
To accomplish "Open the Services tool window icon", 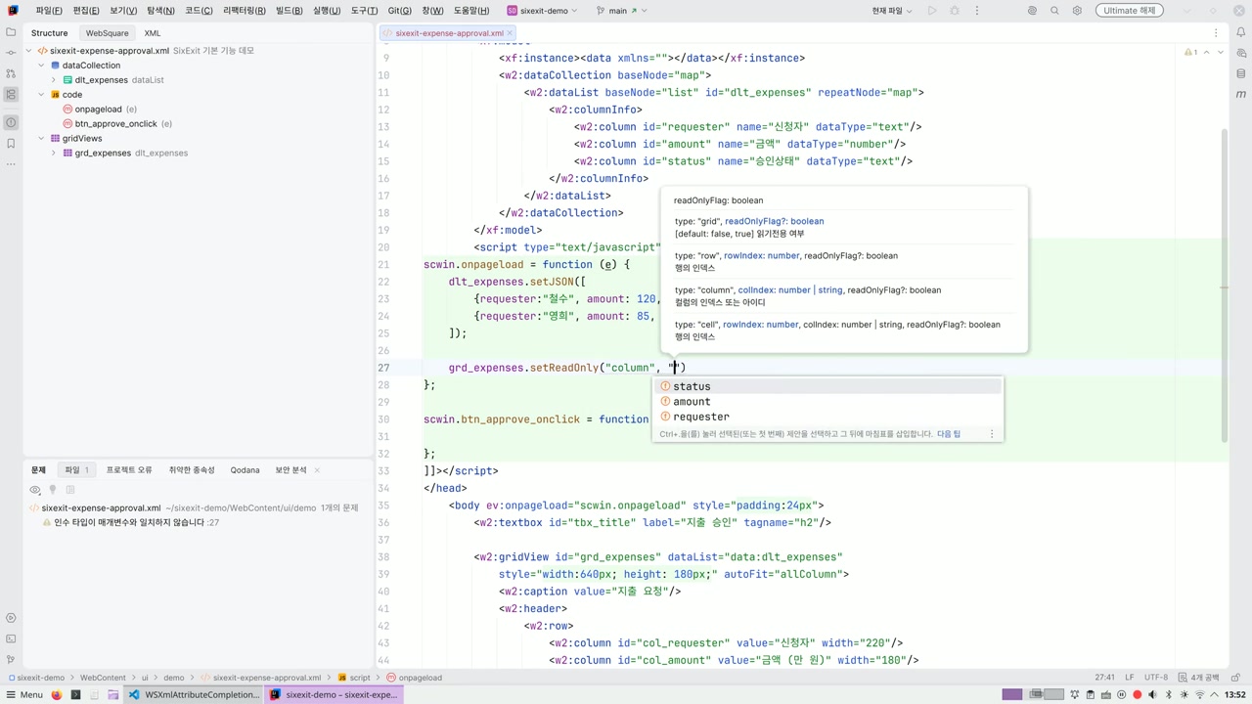I will click(11, 618).
